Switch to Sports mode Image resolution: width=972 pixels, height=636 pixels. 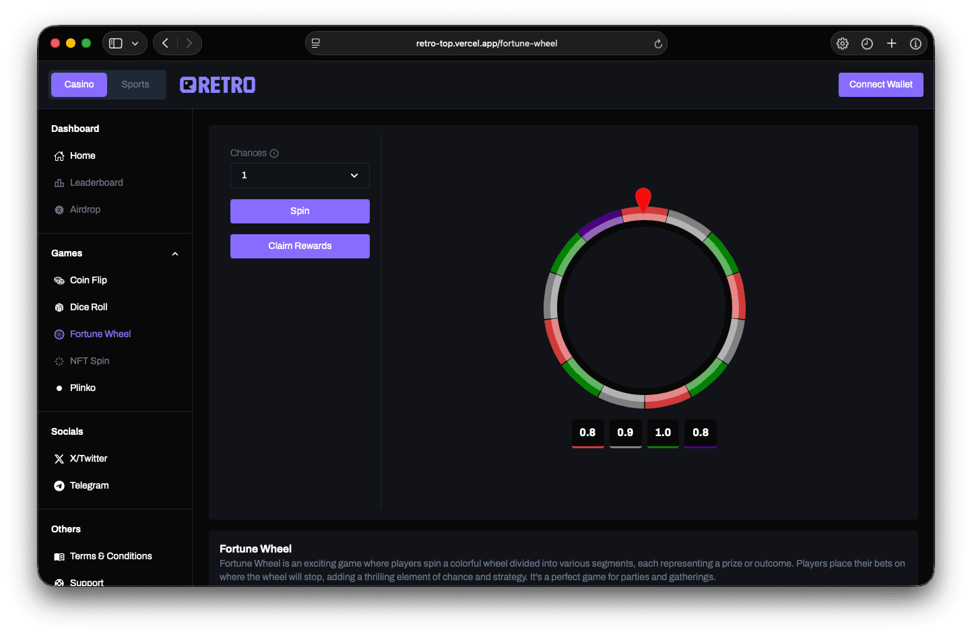135,85
